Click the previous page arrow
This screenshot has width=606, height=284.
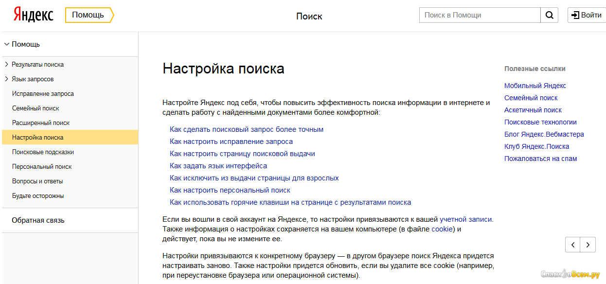(573, 245)
